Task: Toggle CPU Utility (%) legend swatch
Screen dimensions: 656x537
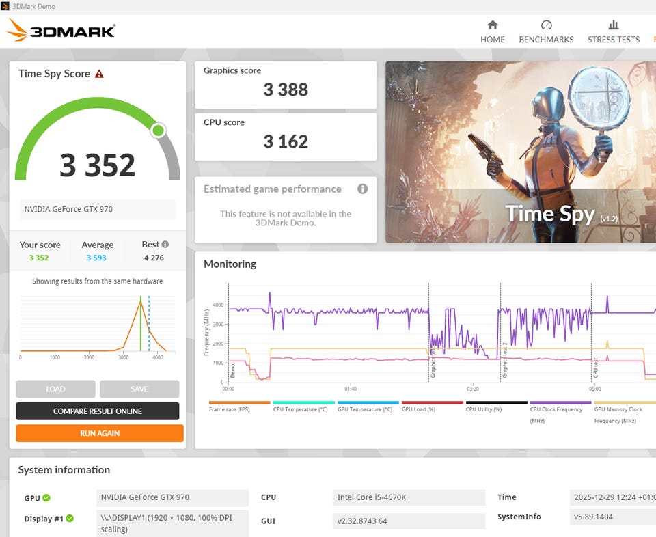Action: click(x=497, y=403)
